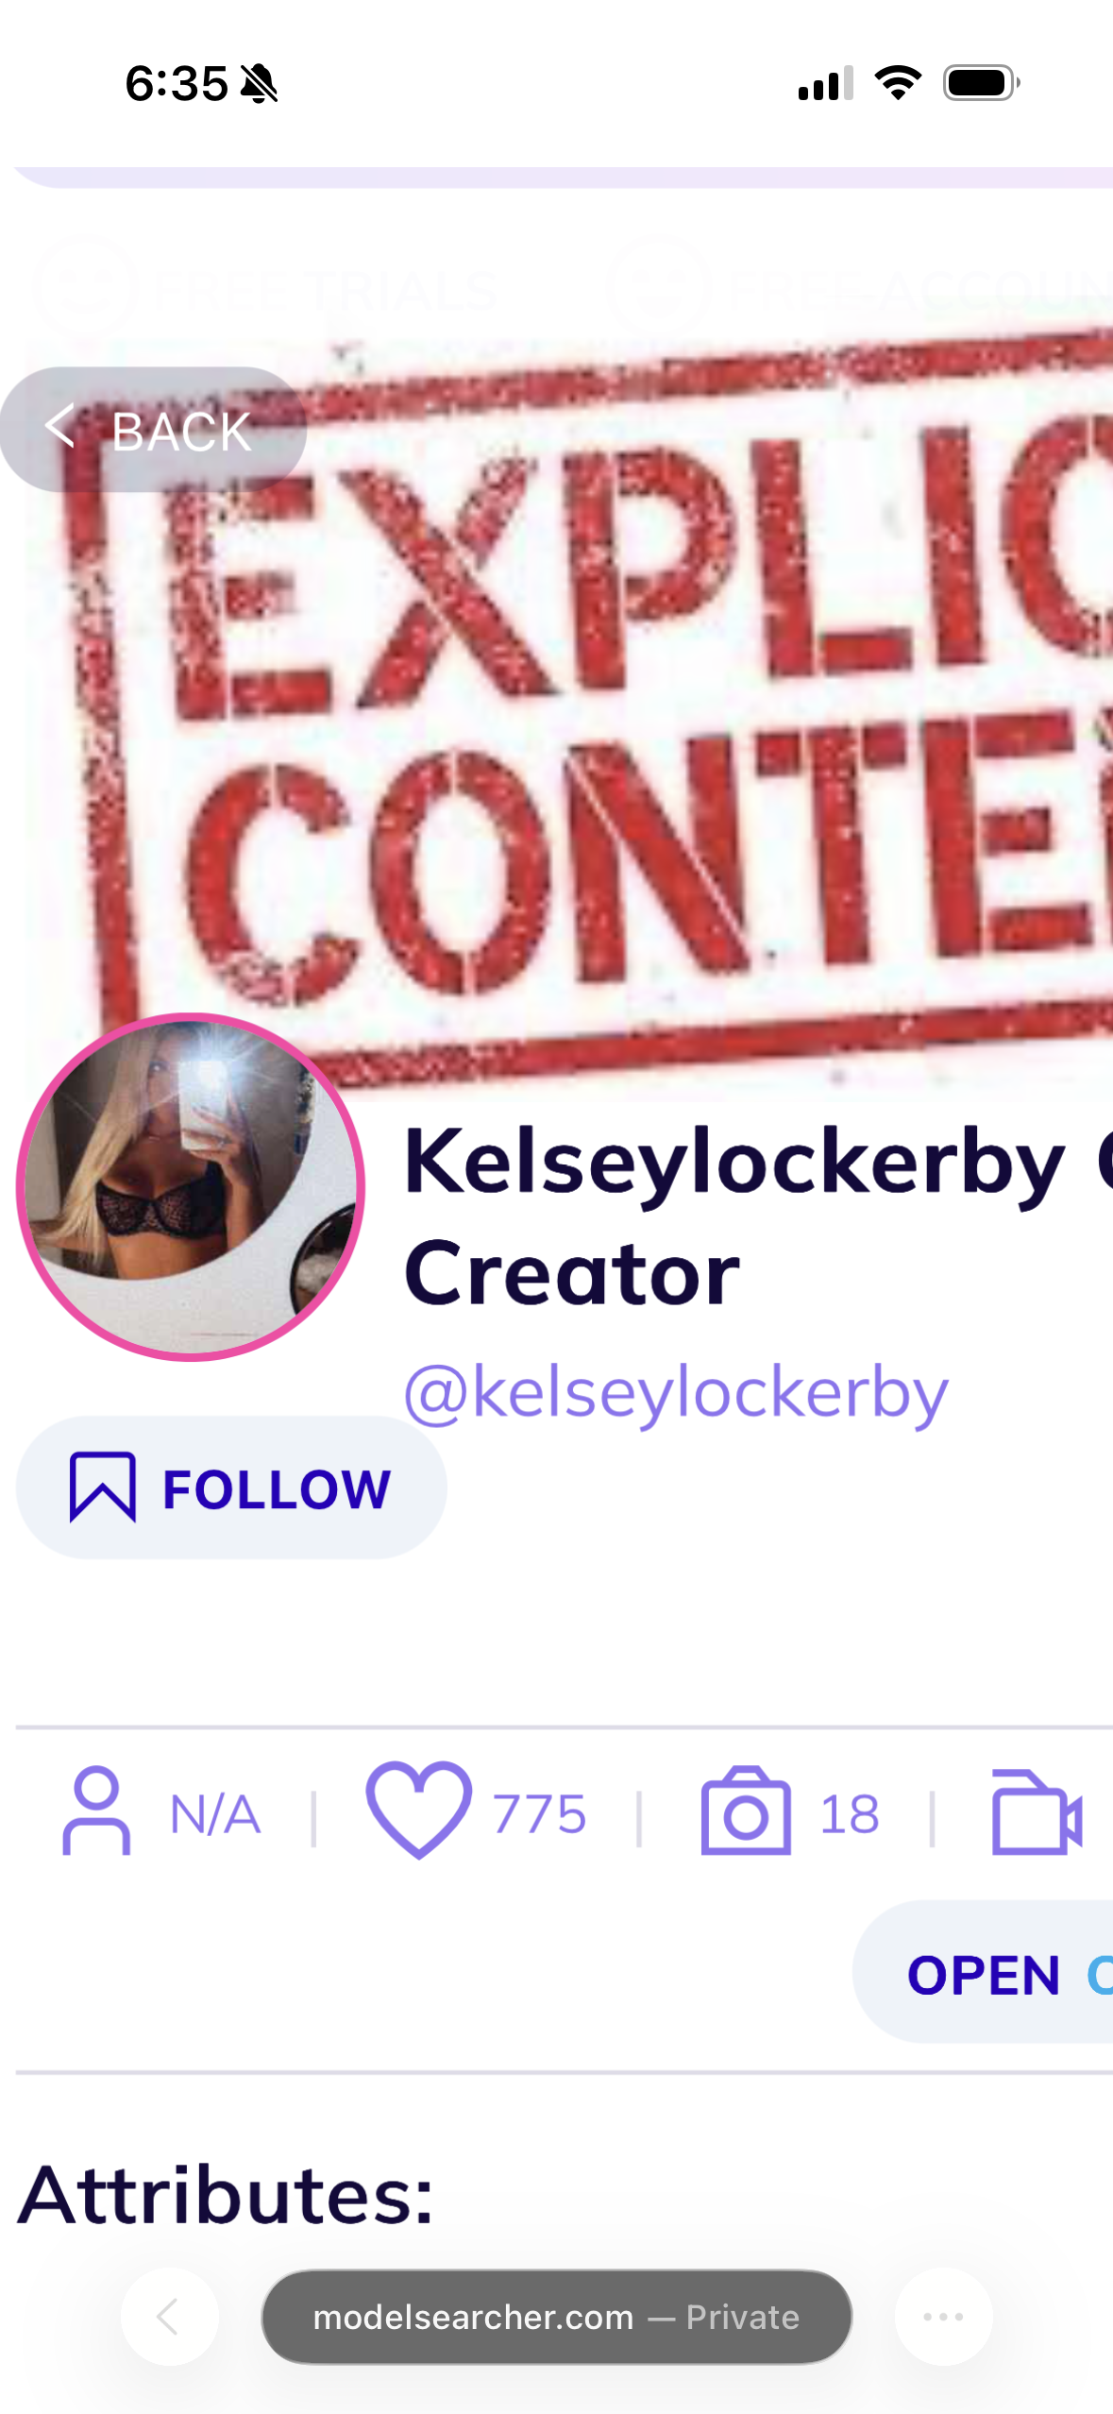Tap the modelsearcher.com address bar
This screenshot has height=2414, width=1113.
(557, 2317)
